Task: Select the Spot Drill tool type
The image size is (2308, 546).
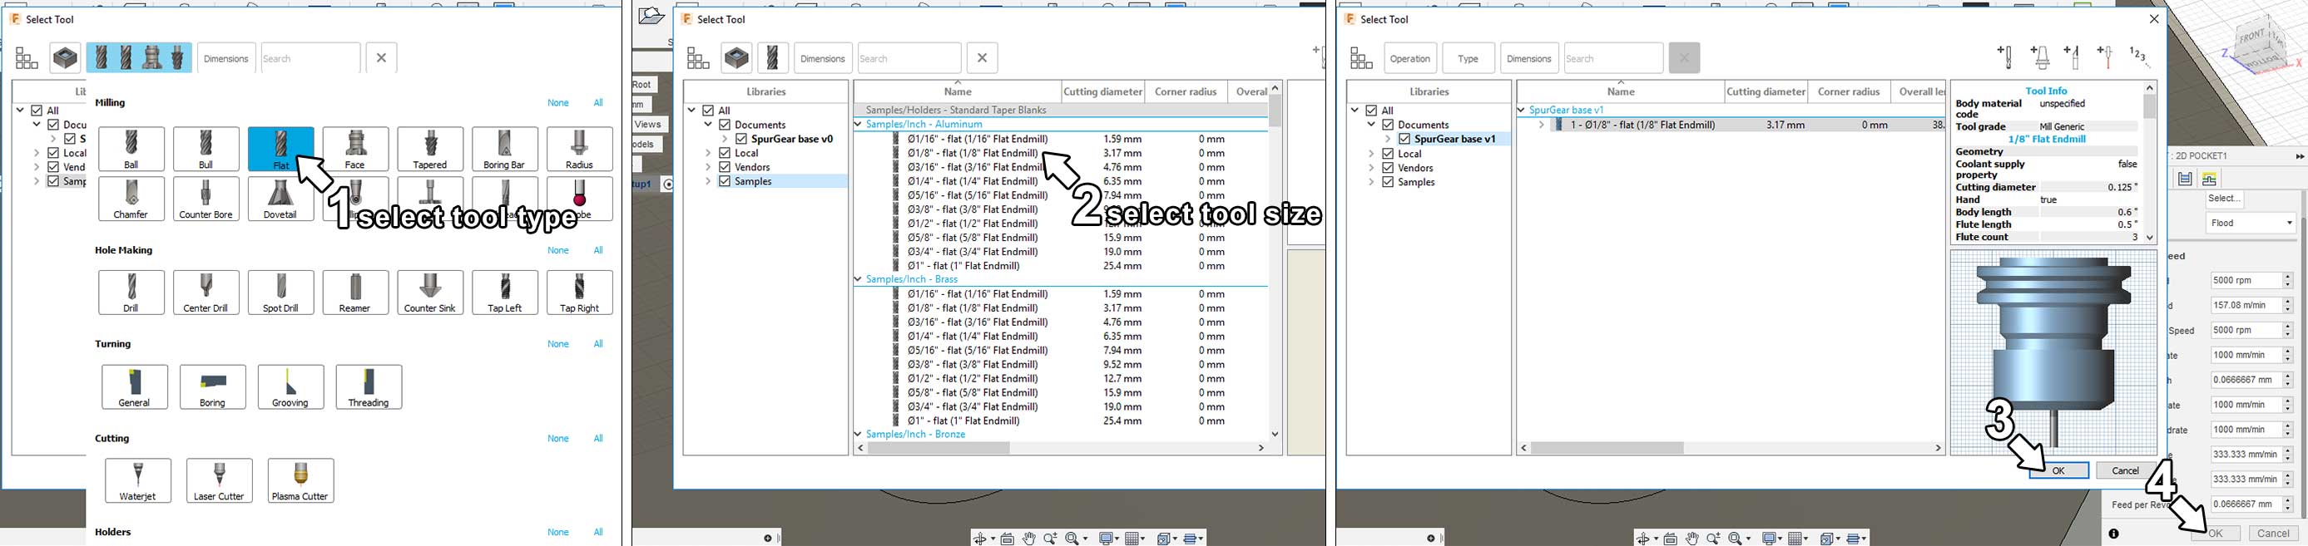Action: point(280,293)
